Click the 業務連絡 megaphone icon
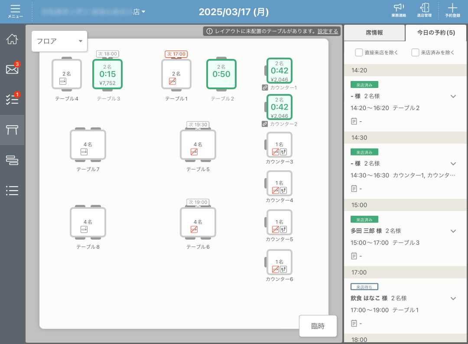The image size is (468, 344). (398, 10)
